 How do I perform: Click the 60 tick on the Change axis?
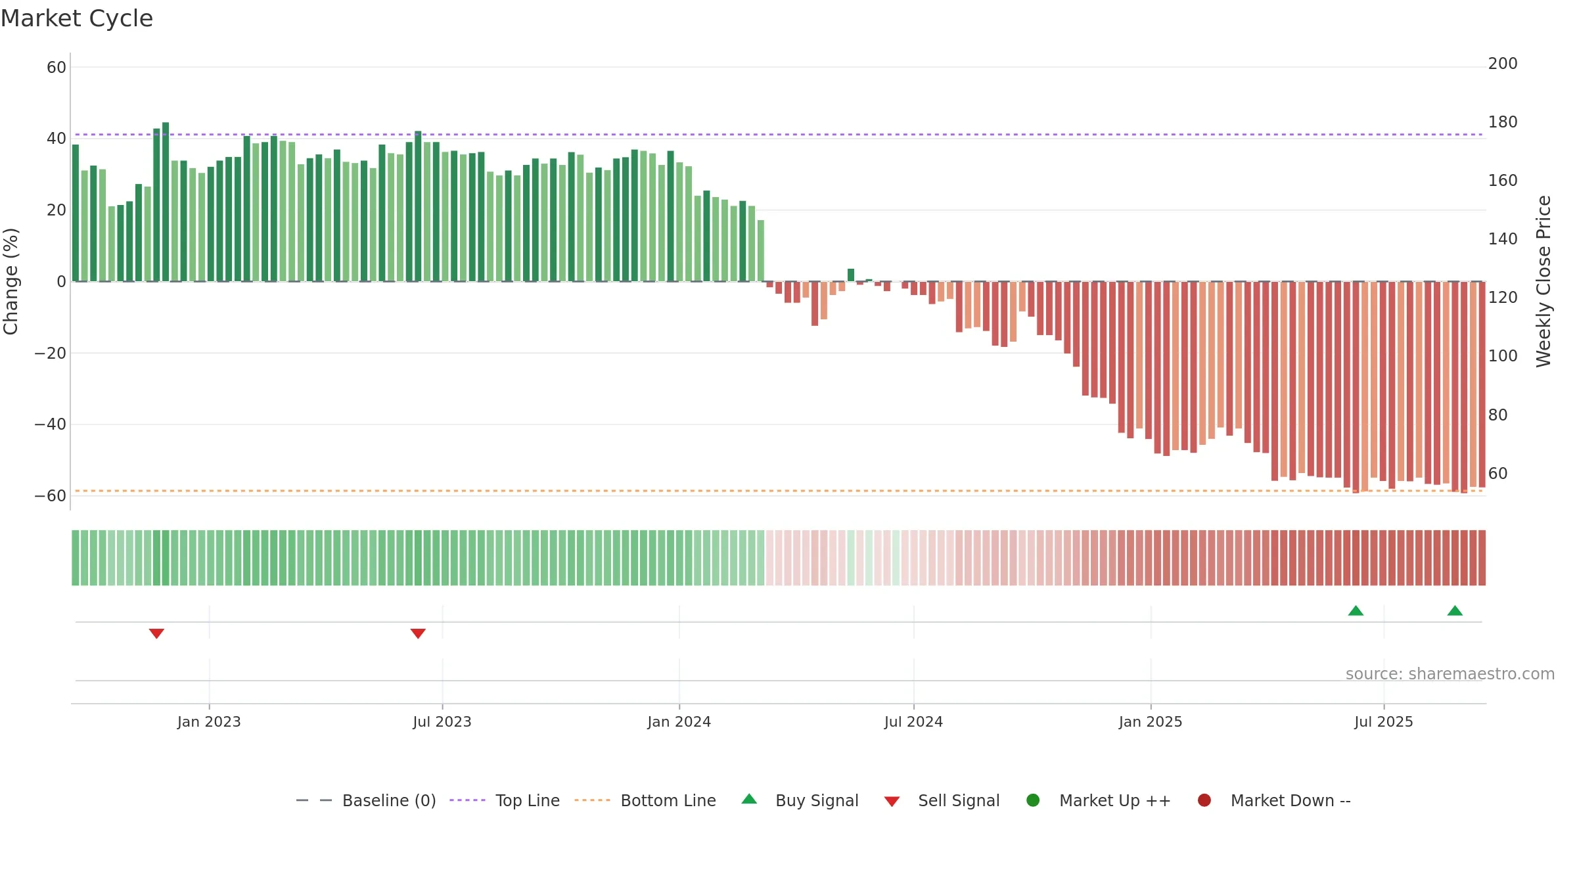click(x=57, y=67)
